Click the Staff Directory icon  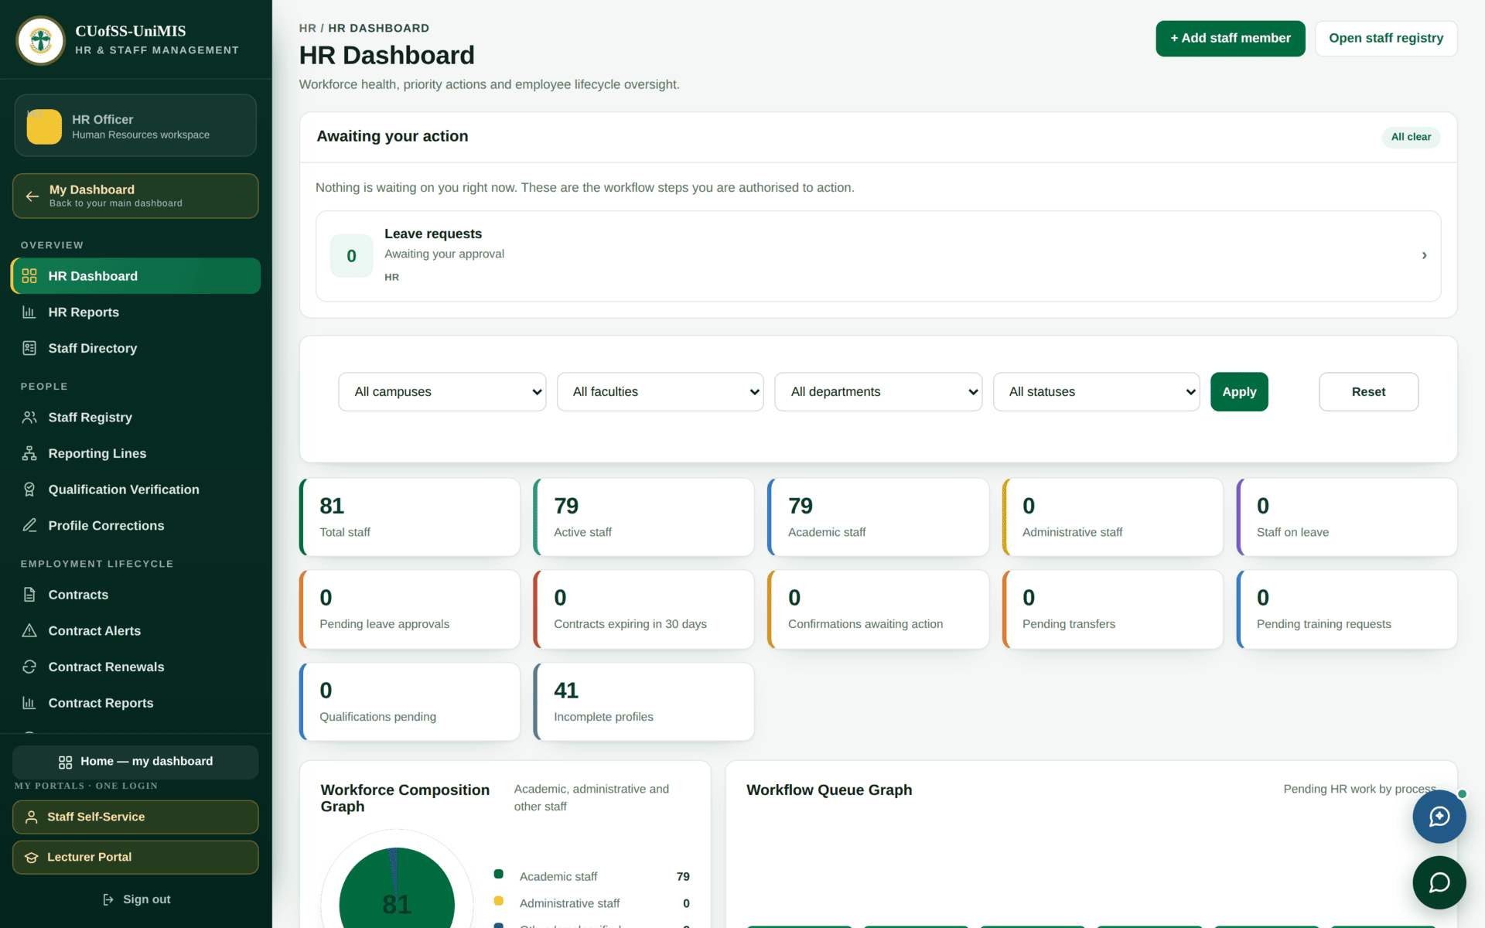click(x=29, y=348)
